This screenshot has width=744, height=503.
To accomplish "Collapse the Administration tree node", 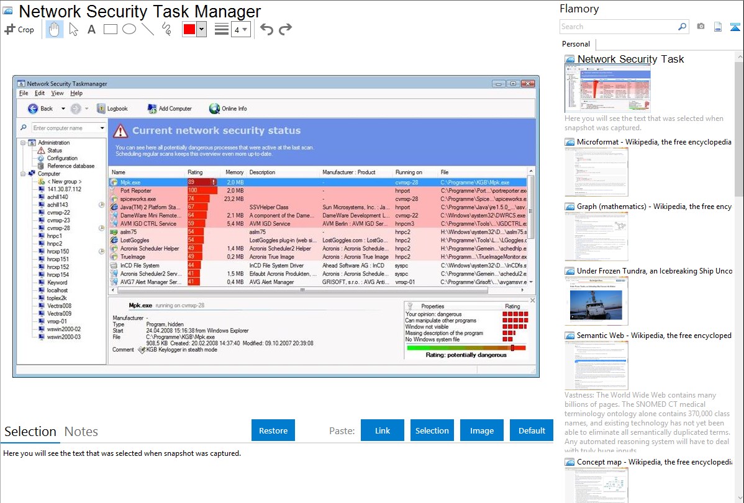I will (22, 143).
